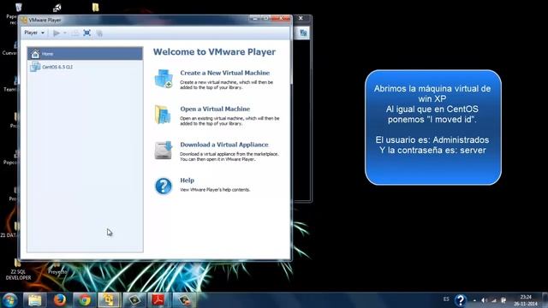
Task: Click the ES language indicator in tray
Action: pyautogui.click(x=446, y=299)
